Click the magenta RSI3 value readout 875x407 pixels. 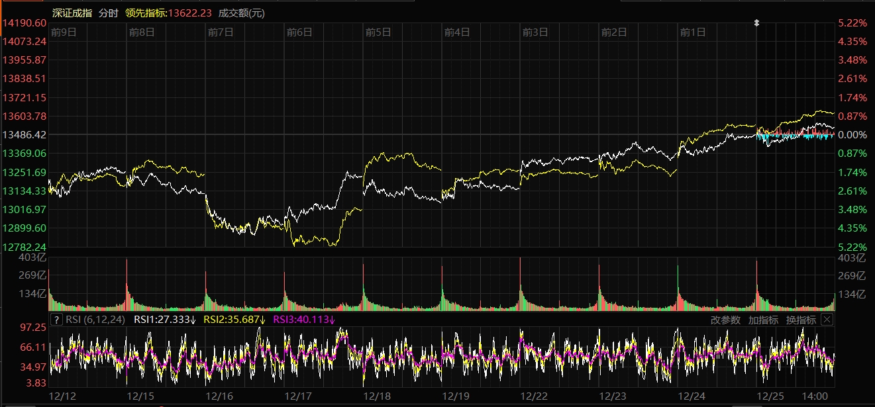click(x=304, y=320)
